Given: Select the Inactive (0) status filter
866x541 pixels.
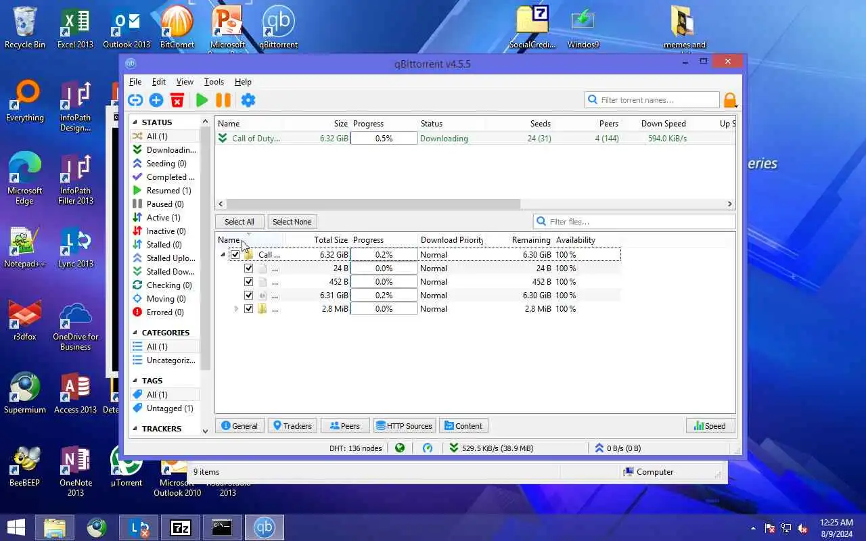Looking at the screenshot, I should point(165,231).
